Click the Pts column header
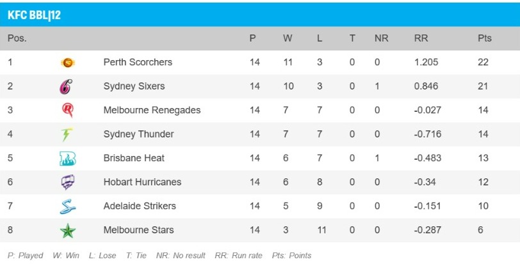Image resolution: width=520 pixels, height=264 pixels. click(x=484, y=38)
